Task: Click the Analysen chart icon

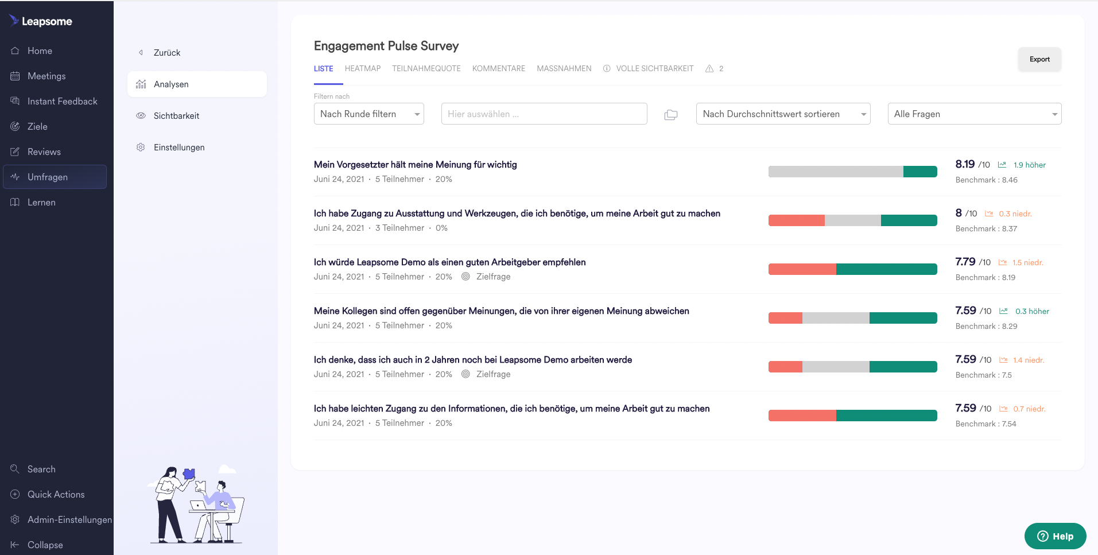Action: (141, 84)
